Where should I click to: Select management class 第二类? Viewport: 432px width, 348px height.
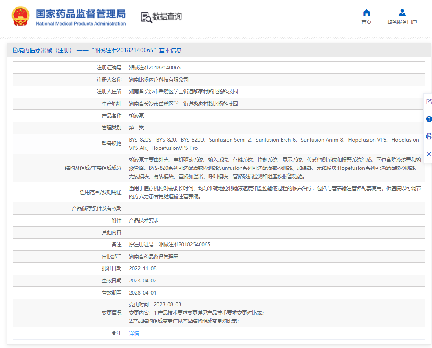136,128
